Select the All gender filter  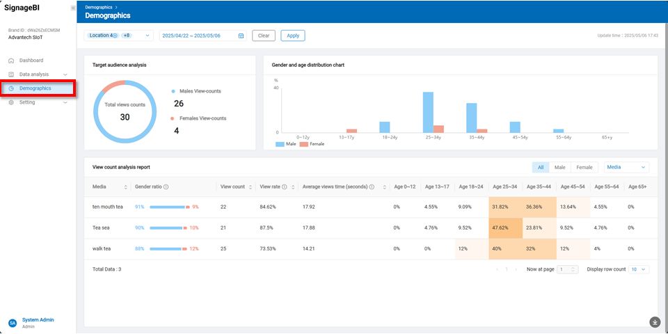tap(540, 167)
